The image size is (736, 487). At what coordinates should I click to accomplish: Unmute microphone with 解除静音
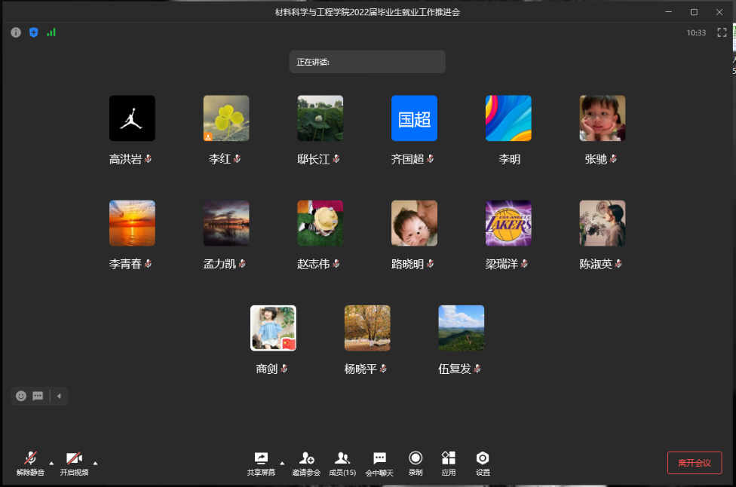(30, 462)
